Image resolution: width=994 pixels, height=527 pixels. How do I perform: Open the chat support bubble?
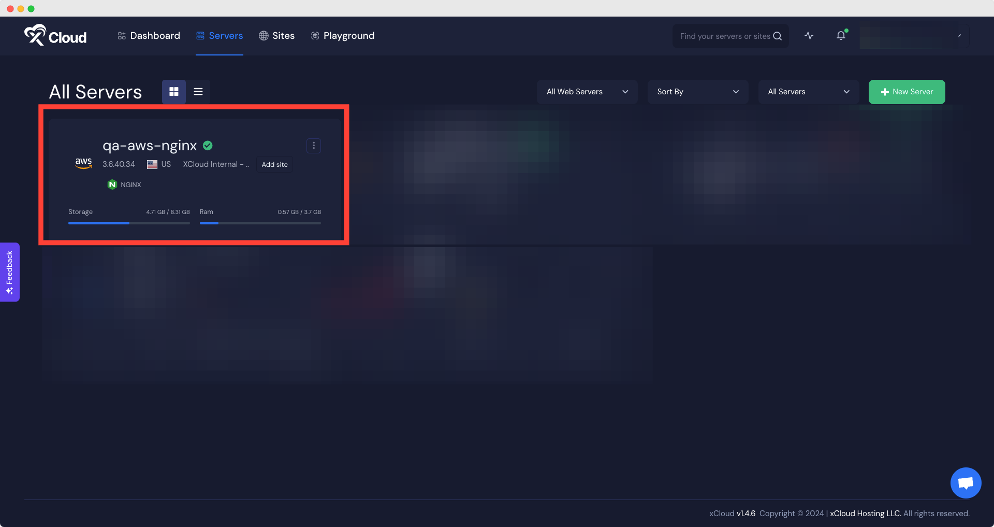tap(965, 482)
